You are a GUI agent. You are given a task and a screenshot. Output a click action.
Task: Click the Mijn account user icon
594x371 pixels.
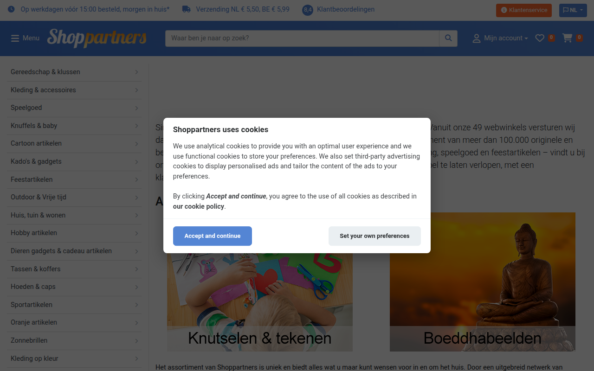pos(477,38)
